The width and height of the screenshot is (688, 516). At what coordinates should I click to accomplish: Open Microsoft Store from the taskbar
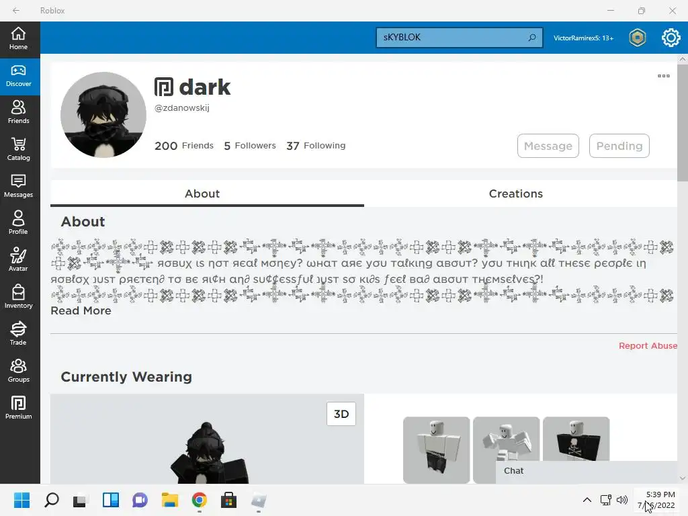click(x=228, y=500)
